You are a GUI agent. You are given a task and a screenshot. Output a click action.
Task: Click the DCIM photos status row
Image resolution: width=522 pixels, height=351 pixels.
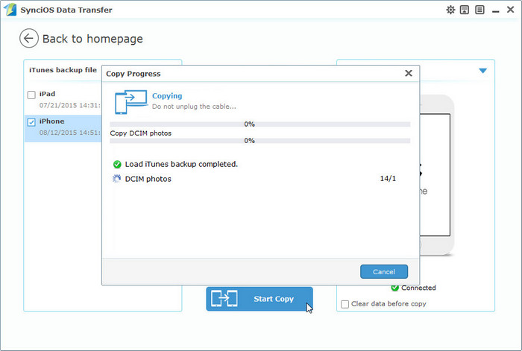(x=254, y=179)
